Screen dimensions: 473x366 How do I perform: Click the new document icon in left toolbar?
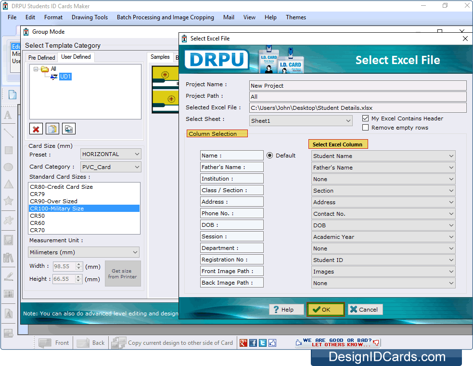pyautogui.click(x=13, y=95)
